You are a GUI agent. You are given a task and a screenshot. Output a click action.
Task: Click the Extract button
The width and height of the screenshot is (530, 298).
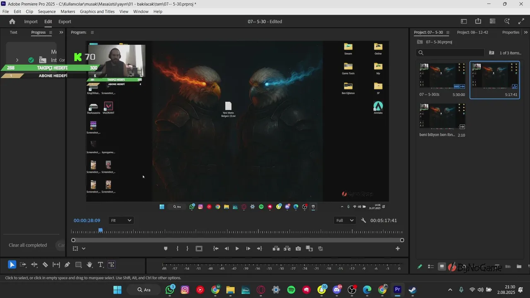pos(287,249)
